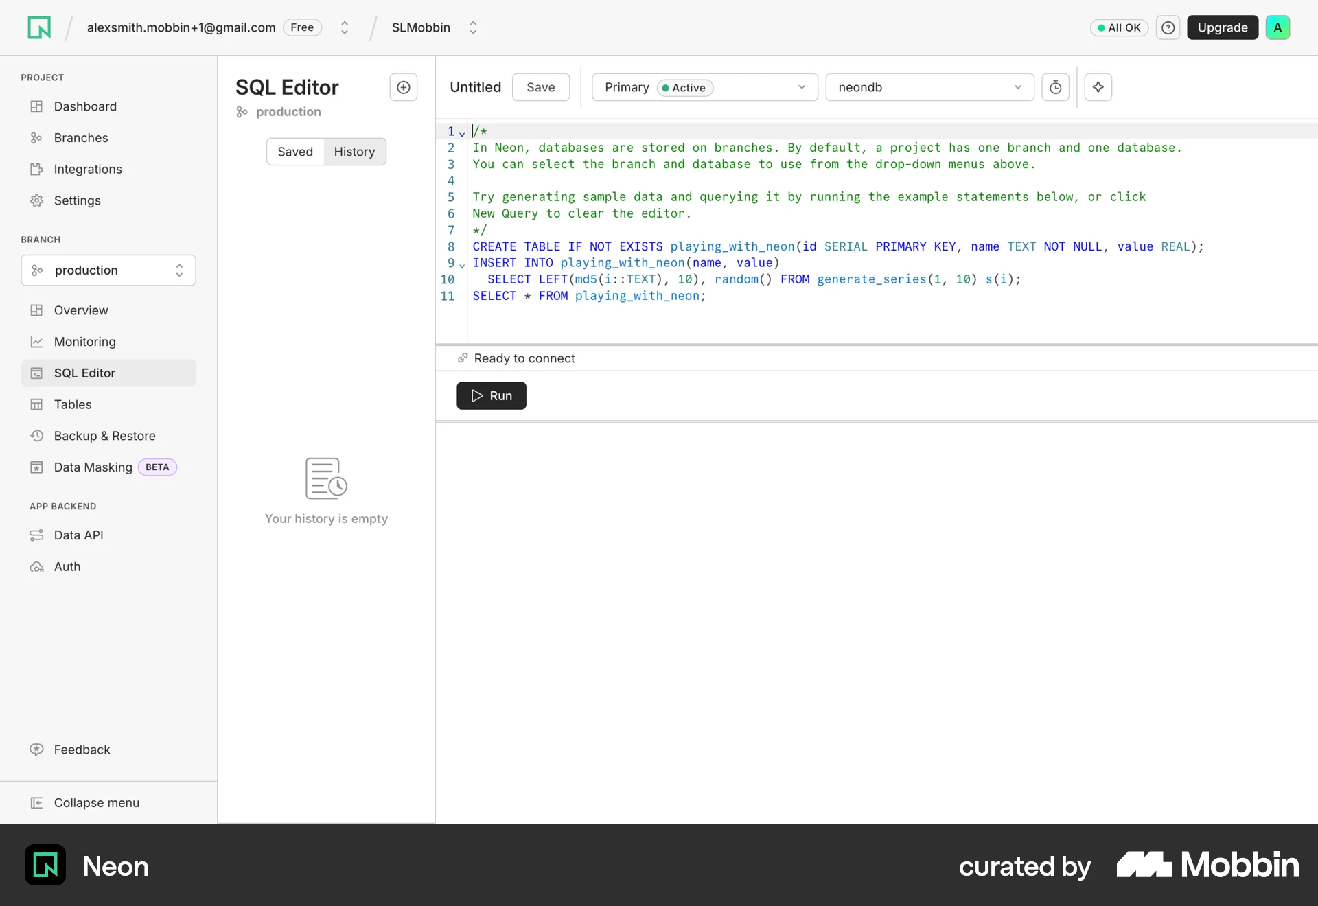Click the Ready to connect plug icon

(463, 358)
